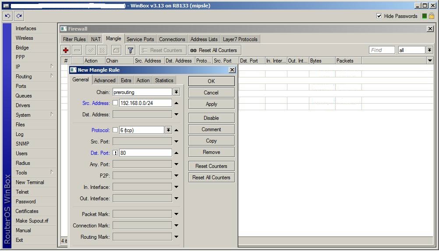
Task: Open the column chooser dropdown in table header
Action: [x=430, y=61]
